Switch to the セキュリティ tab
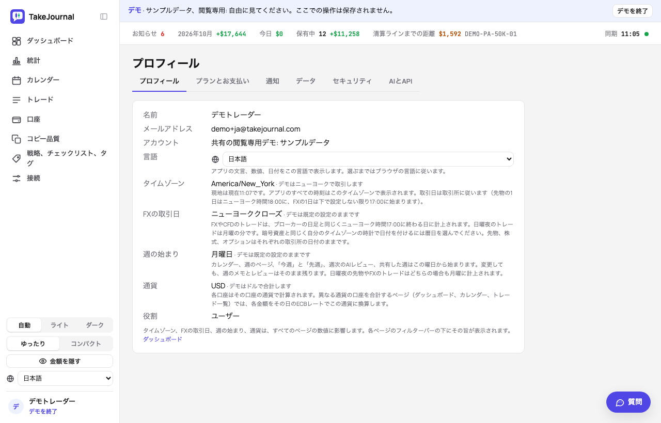 pyautogui.click(x=352, y=81)
